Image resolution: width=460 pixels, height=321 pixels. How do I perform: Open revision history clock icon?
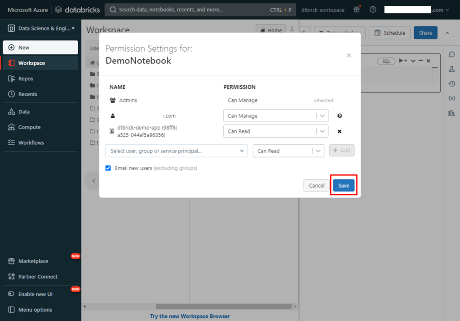(451, 84)
